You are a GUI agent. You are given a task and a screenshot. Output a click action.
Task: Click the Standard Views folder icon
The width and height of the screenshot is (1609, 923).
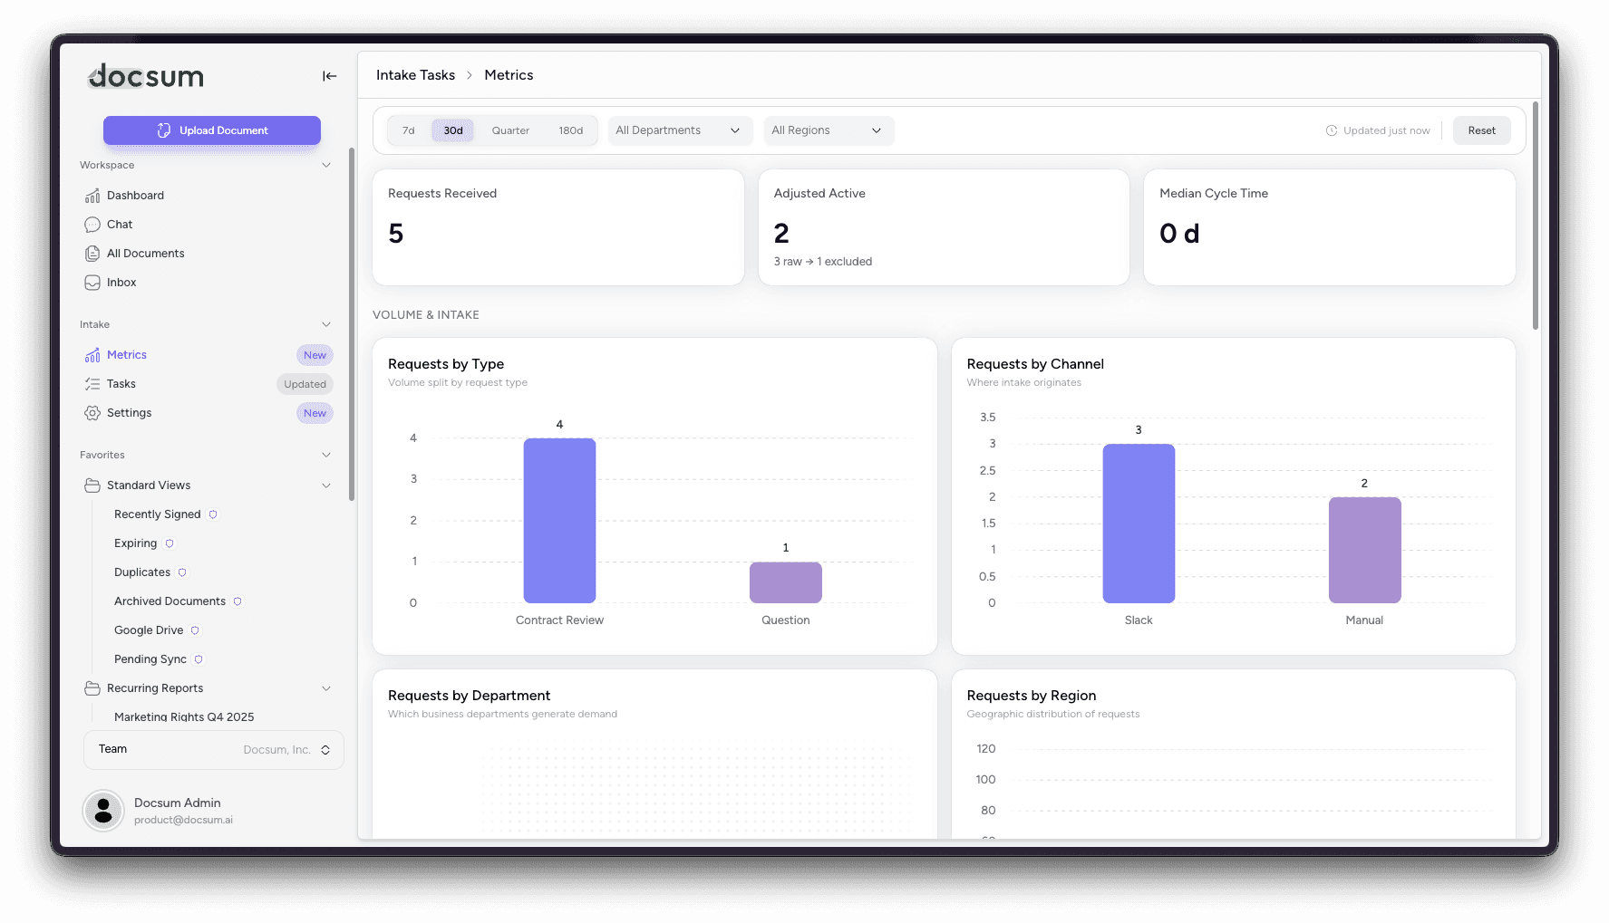pyautogui.click(x=92, y=486)
